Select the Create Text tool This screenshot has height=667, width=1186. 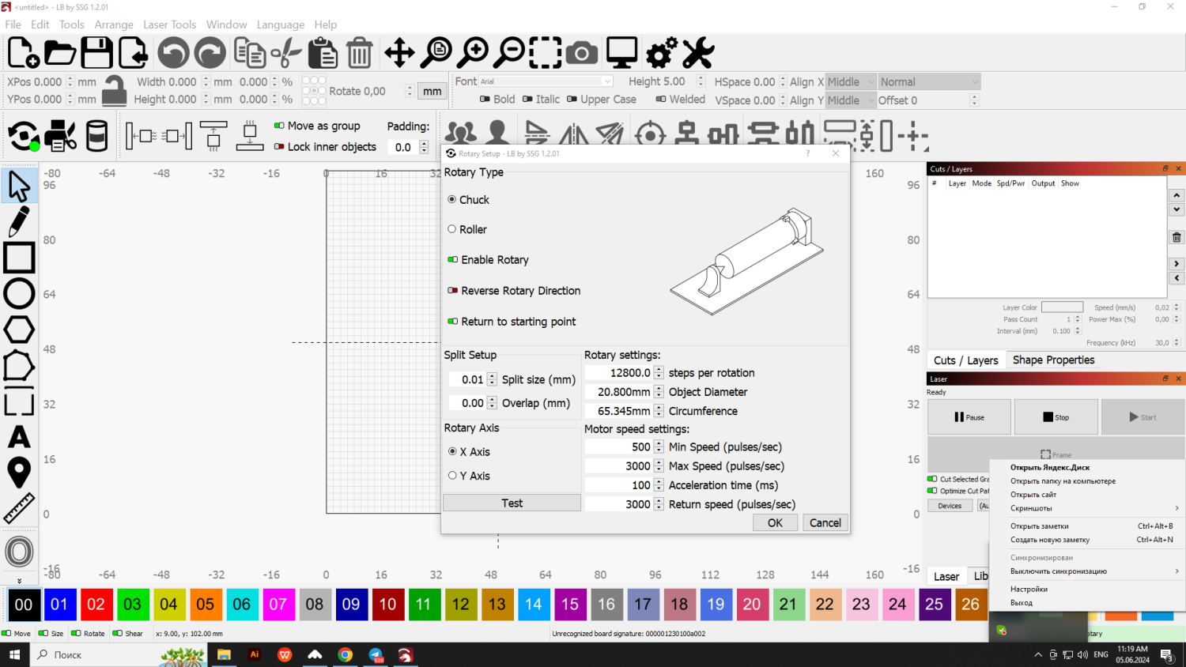click(19, 437)
